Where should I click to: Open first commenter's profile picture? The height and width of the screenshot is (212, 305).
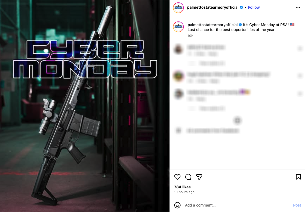(x=178, y=49)
